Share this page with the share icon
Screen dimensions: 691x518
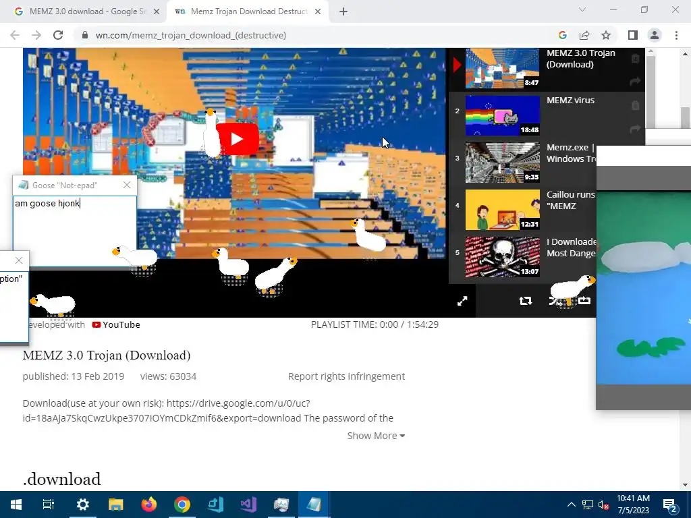[x=584, y=35]
